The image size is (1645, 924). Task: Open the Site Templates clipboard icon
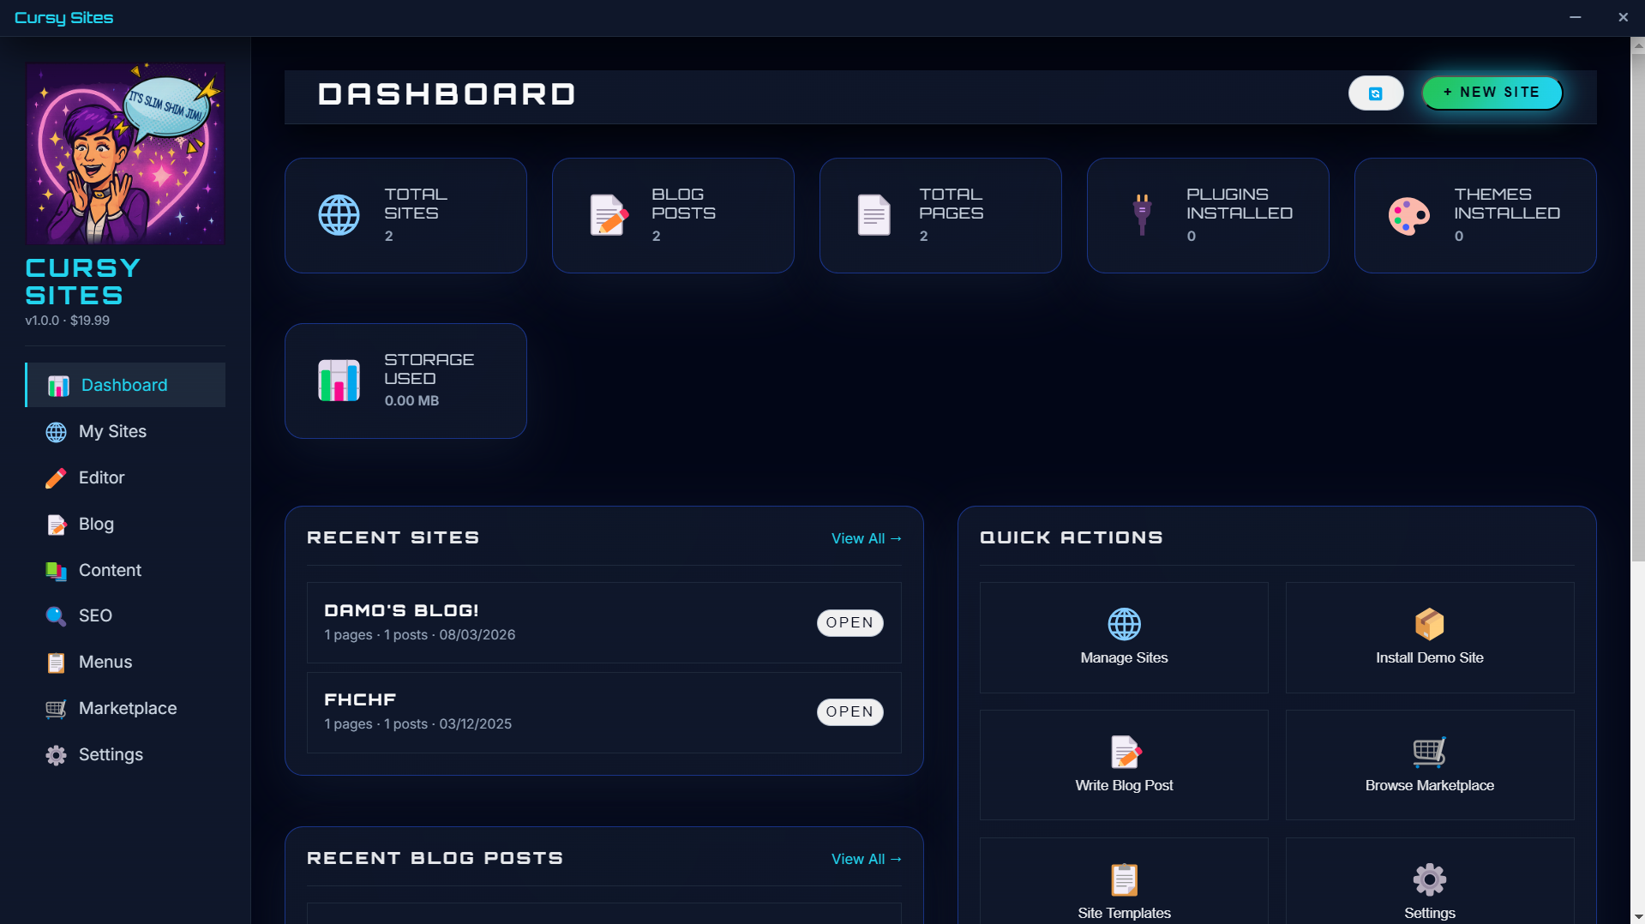pos(1124,879)
